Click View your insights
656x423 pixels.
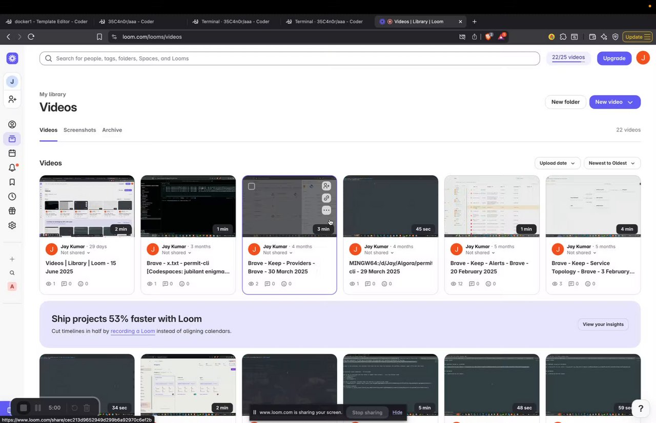603,324
